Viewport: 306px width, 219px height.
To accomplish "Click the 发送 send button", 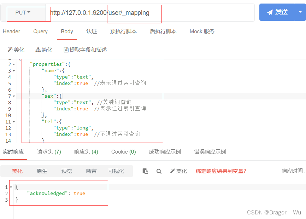I will [277, 12].
